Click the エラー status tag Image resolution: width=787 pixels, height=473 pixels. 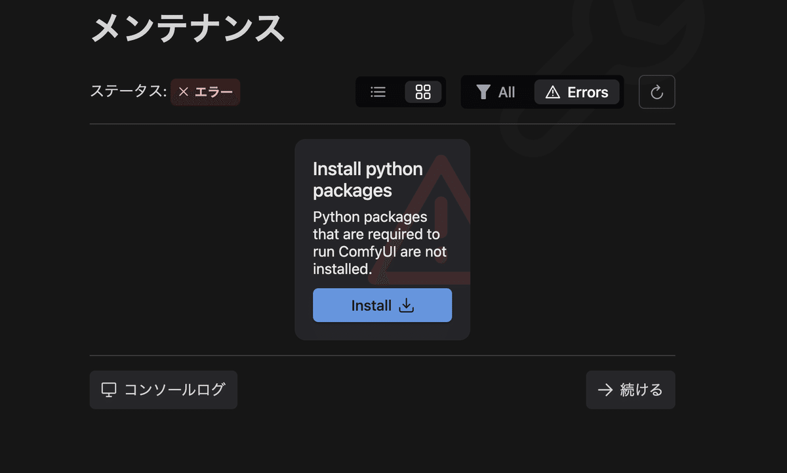pos(205,92)
